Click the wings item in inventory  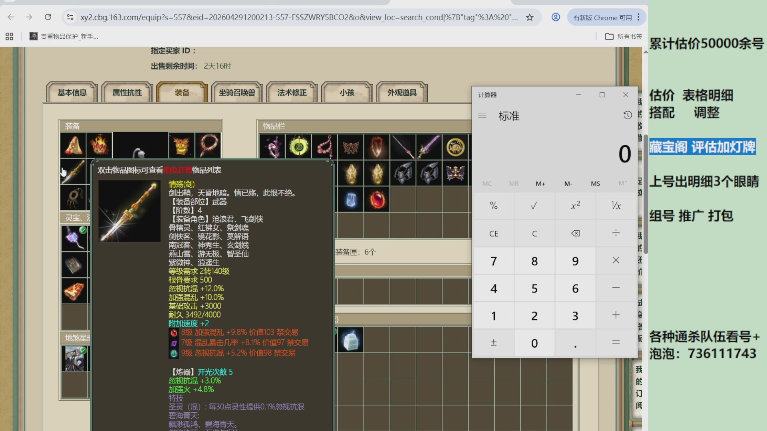(351, 147)
